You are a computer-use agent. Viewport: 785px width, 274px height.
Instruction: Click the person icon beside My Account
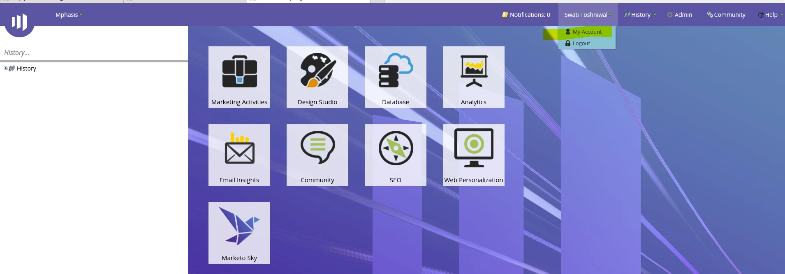(568, 32)
